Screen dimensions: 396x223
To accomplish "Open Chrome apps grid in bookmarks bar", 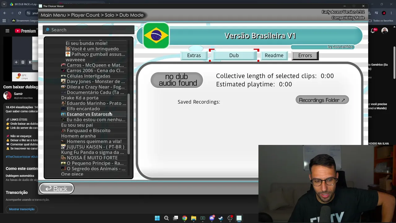I will click(4, 21).
